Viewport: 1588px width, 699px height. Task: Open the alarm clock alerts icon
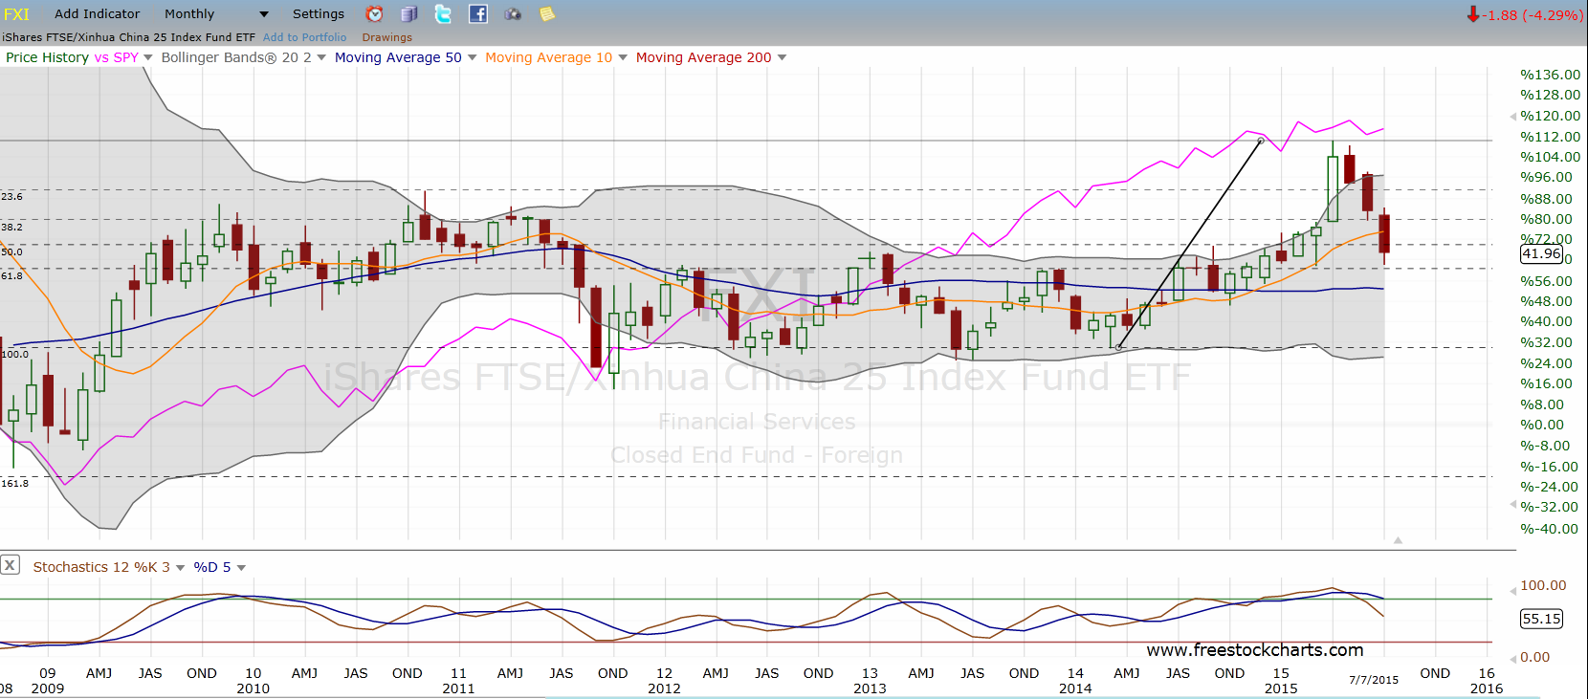pyautogui.click(x=375, y=14)
